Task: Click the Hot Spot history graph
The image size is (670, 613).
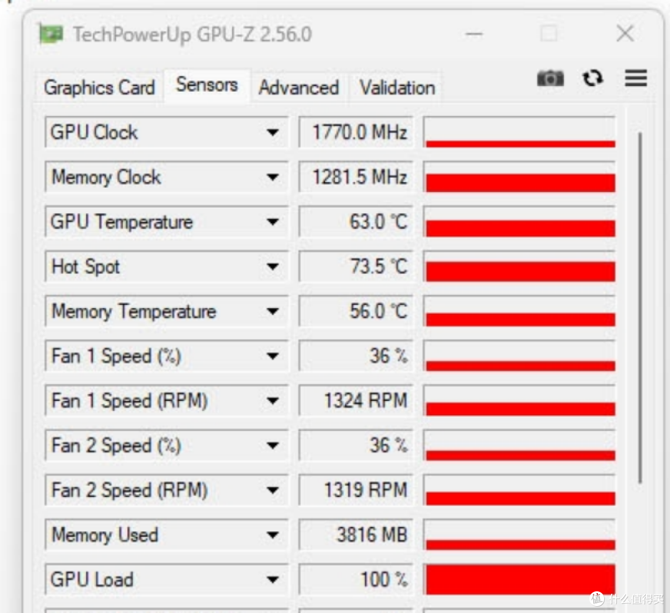Action: pos(520,267)
